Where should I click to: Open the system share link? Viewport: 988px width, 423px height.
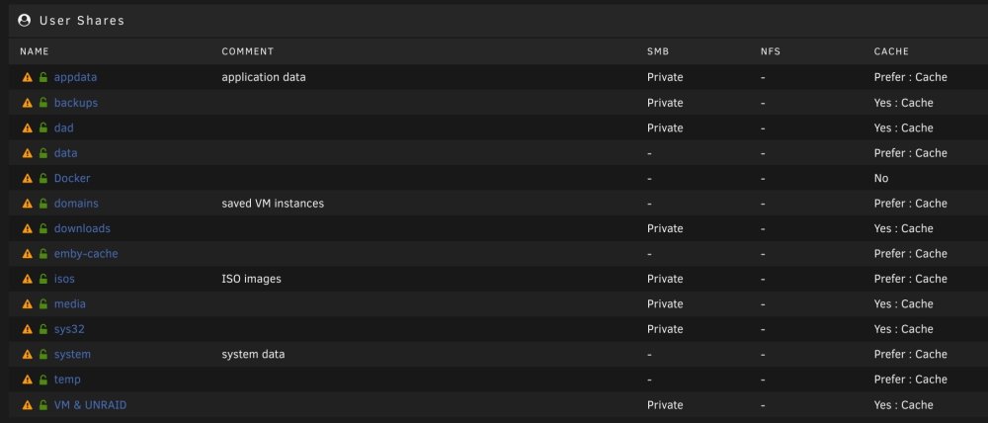(x=72, y=354)
